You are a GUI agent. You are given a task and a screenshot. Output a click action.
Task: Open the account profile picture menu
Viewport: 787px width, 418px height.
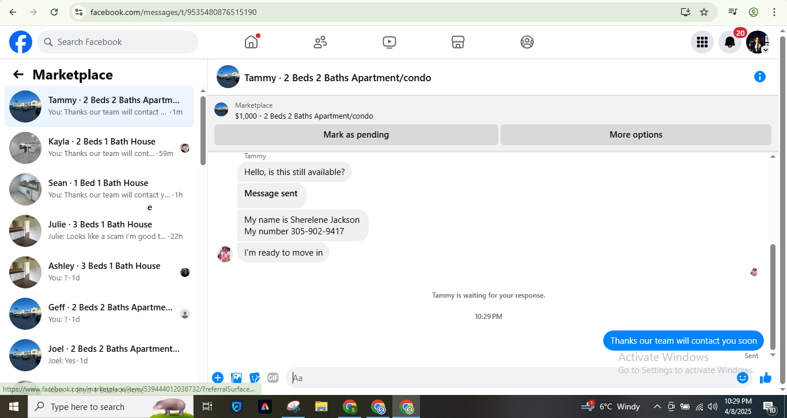[758, 42]
